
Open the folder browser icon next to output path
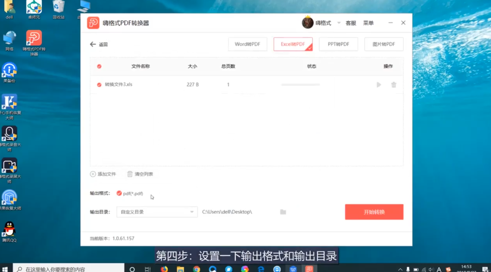pos(283,212)
